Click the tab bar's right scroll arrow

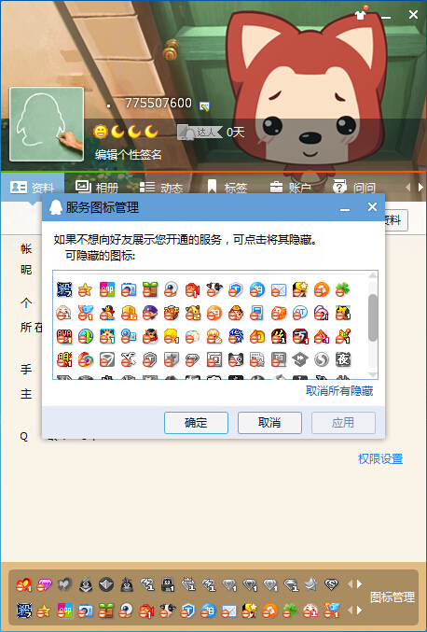(420, 187)
